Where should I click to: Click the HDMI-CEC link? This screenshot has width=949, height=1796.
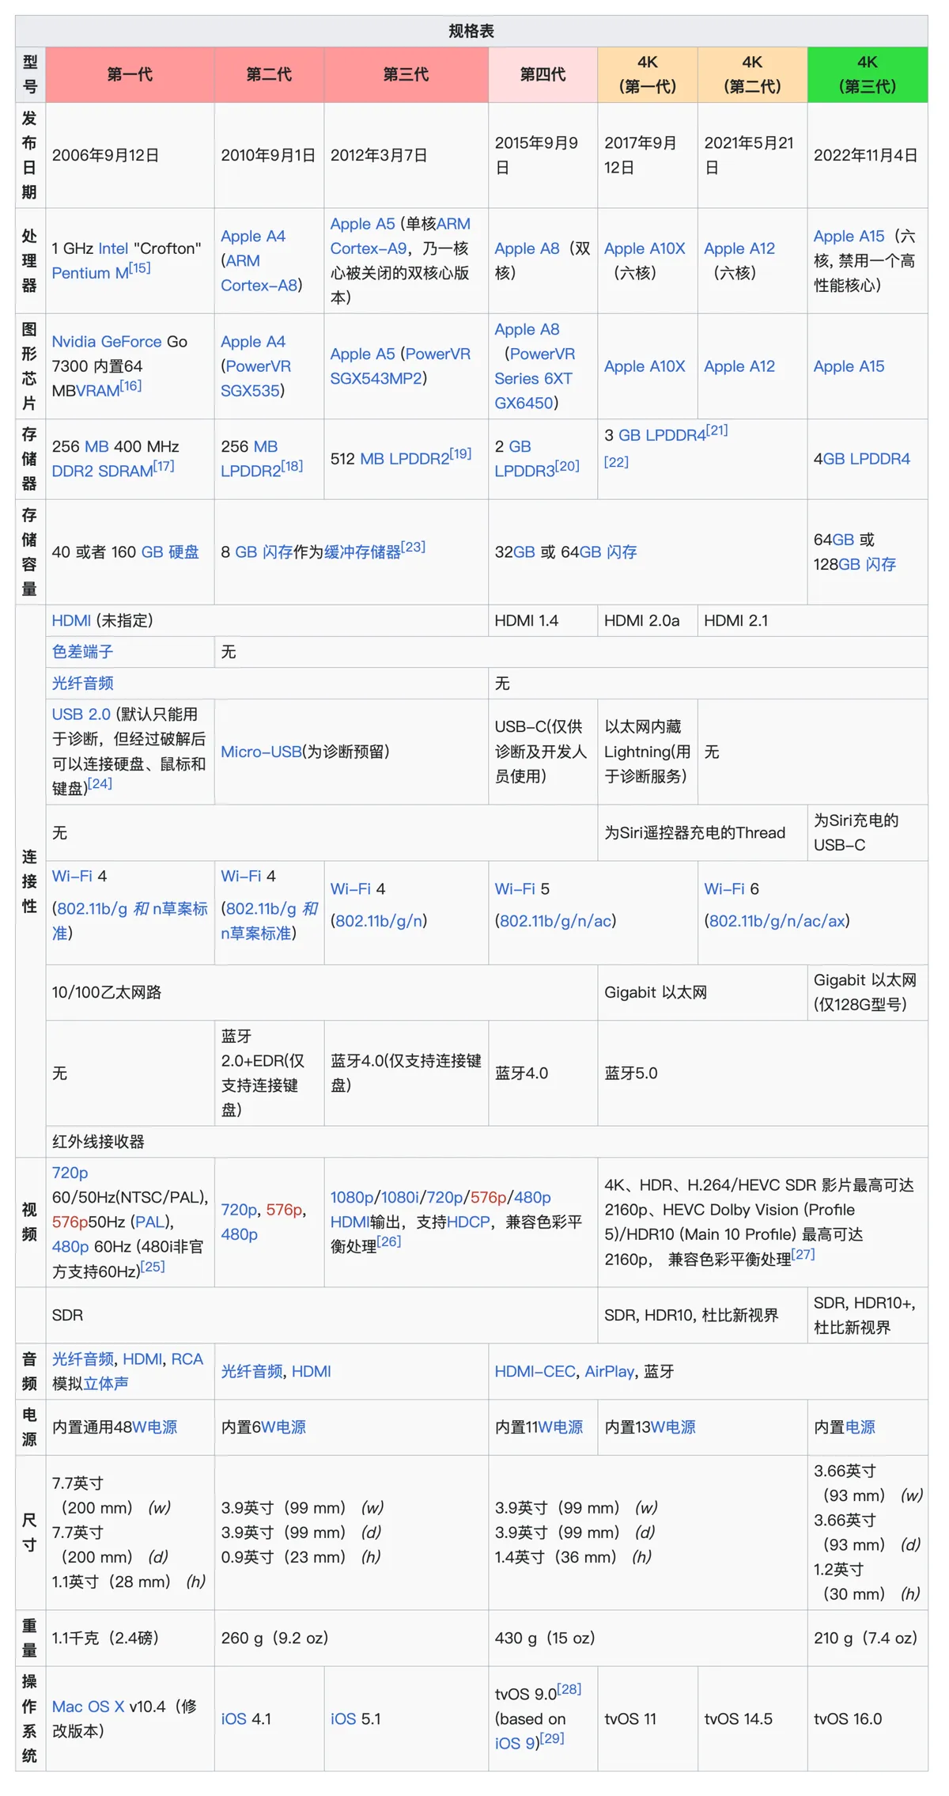coord(535,1372)
